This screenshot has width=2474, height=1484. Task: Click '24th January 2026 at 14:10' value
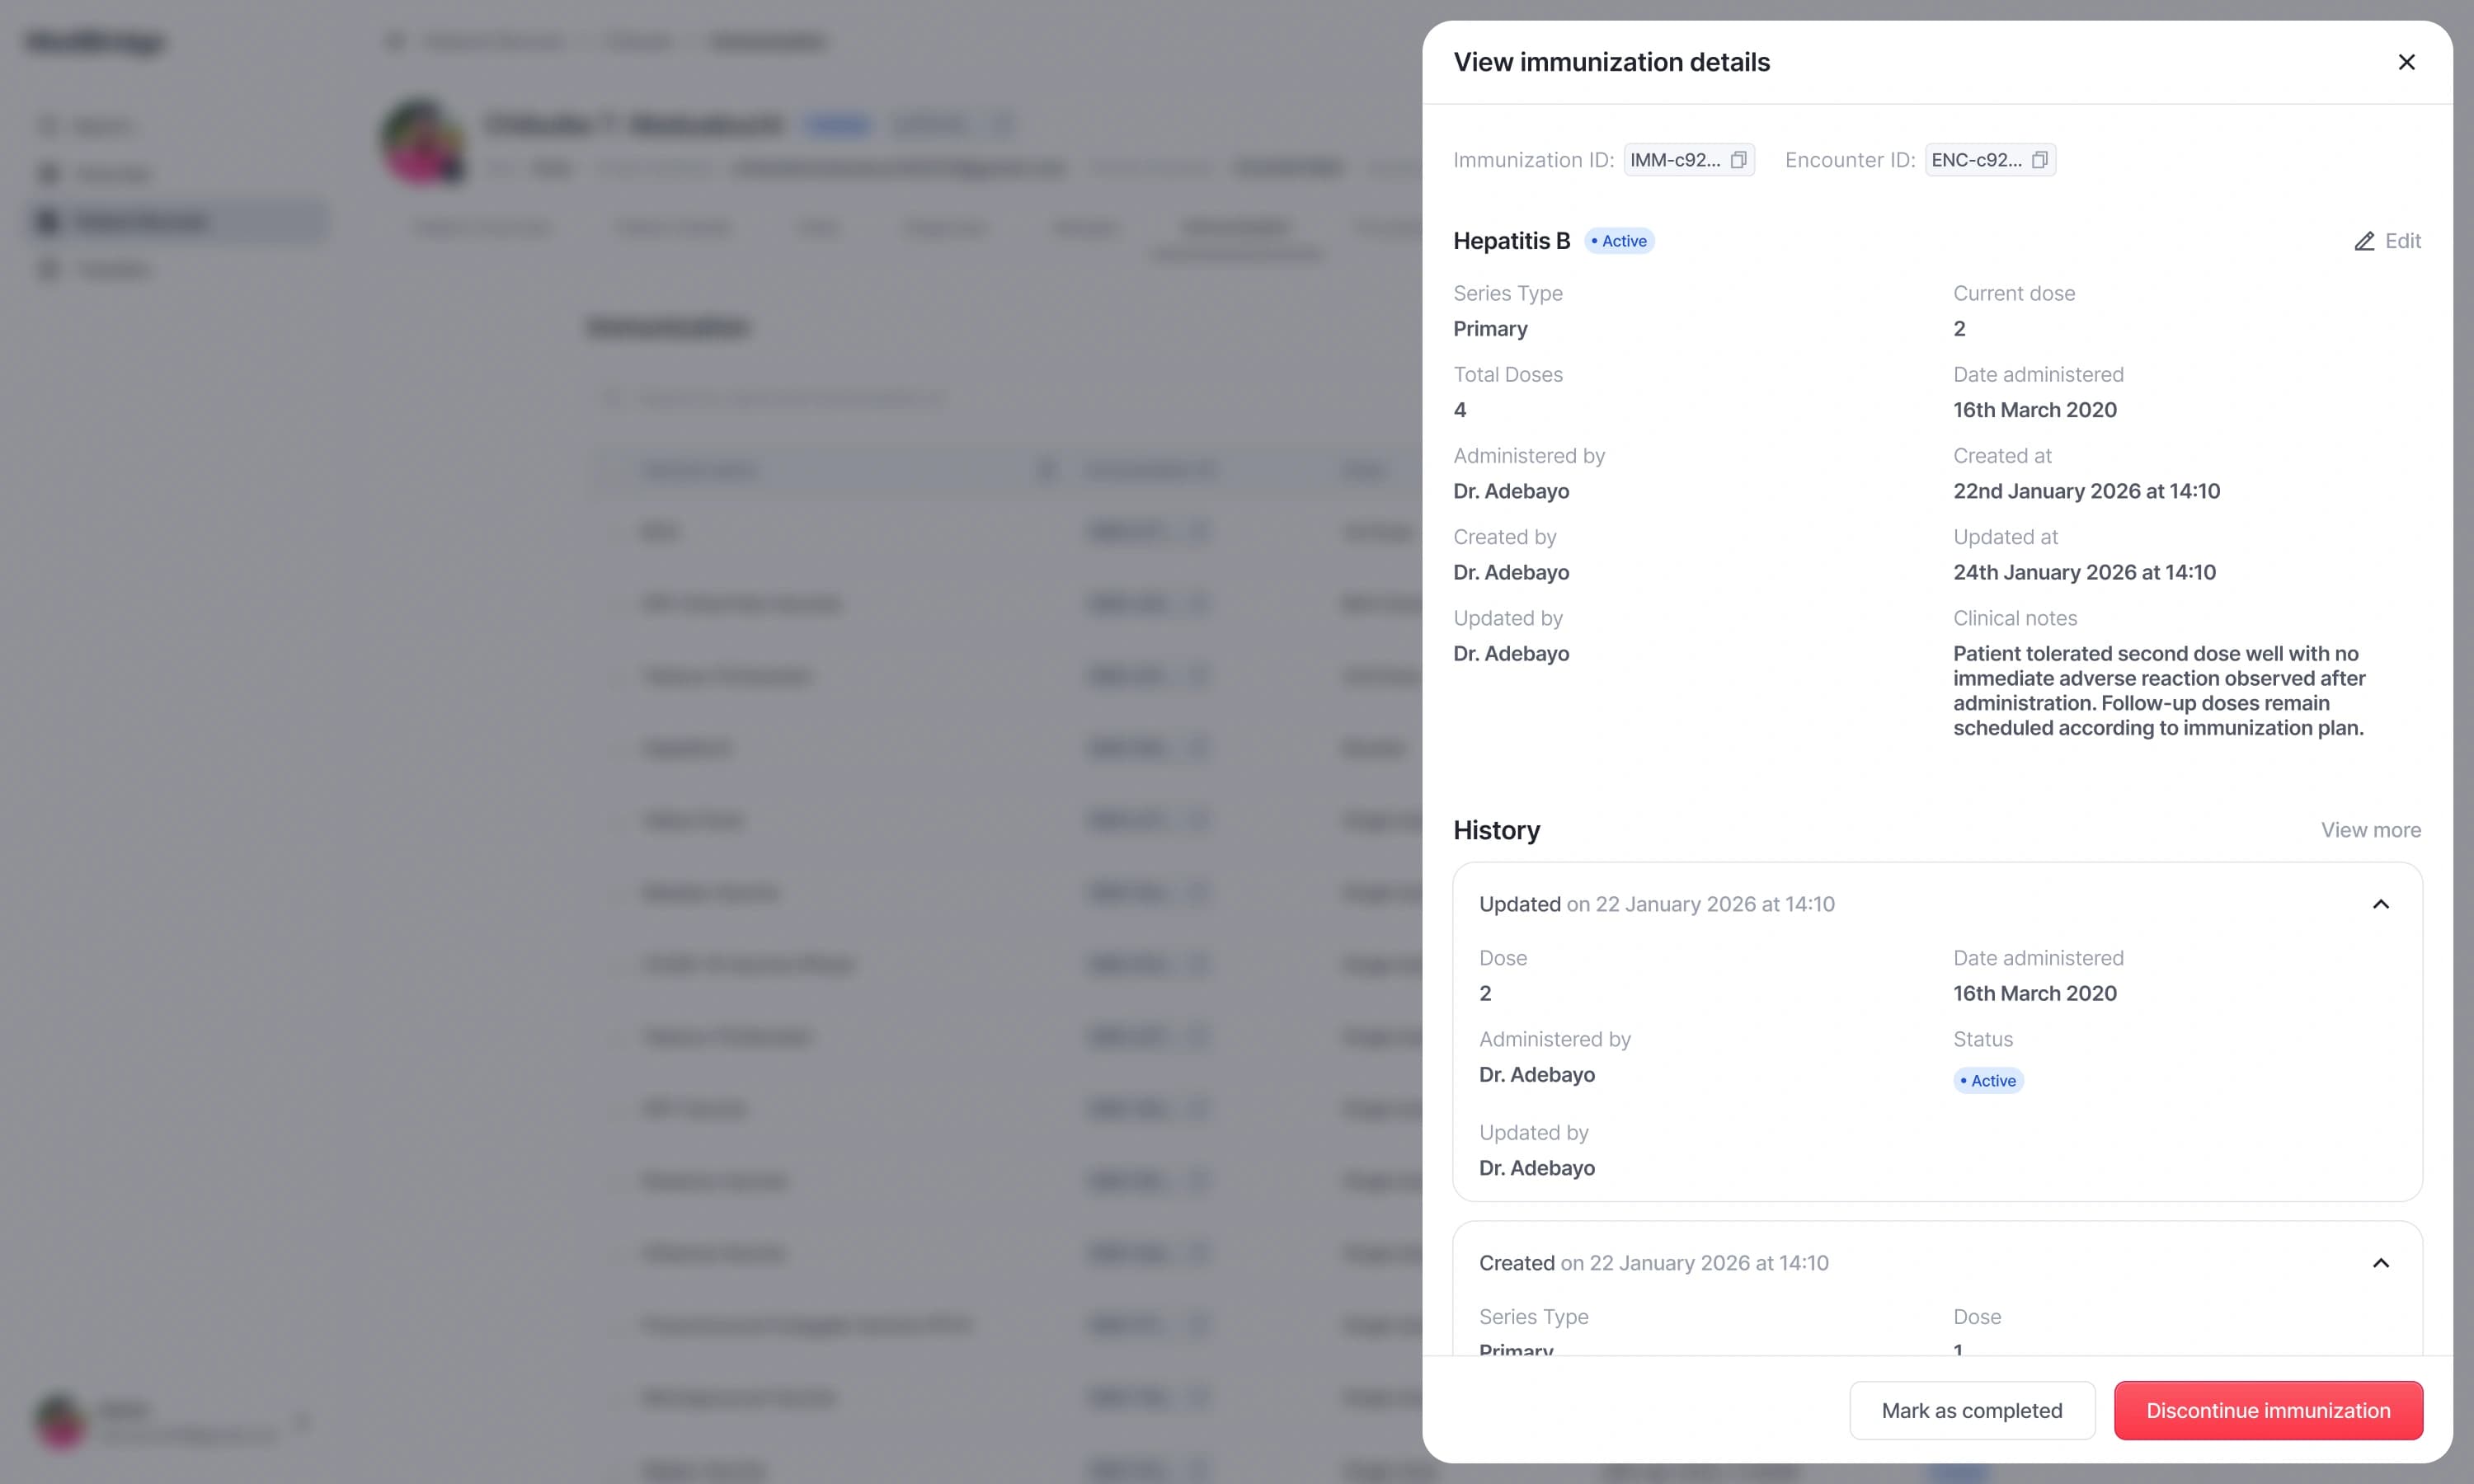pyautogui.click(x=2084, y=572)
